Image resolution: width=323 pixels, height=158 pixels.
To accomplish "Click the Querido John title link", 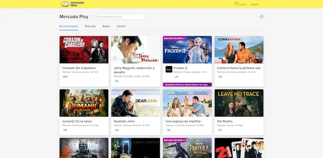I will coord(124,121).
